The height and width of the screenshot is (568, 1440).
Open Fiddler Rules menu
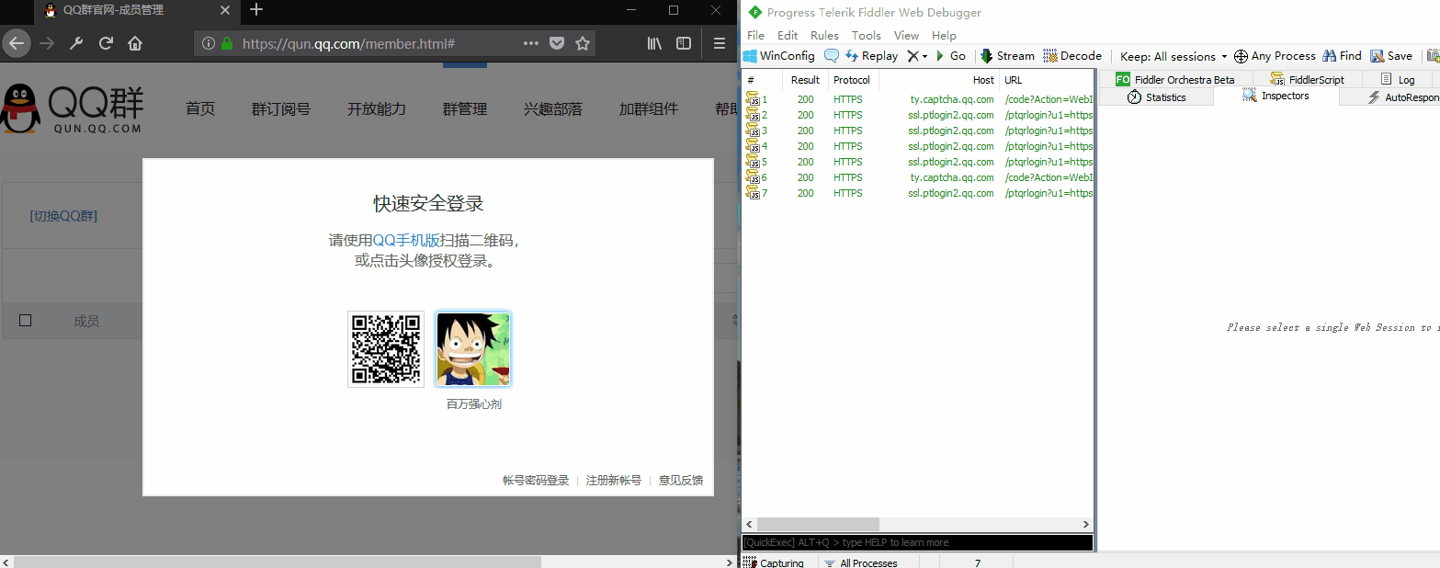(824, 35)
